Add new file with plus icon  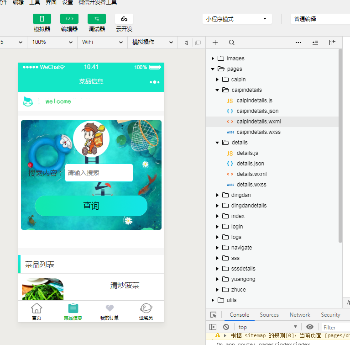(x=215, y=42)
